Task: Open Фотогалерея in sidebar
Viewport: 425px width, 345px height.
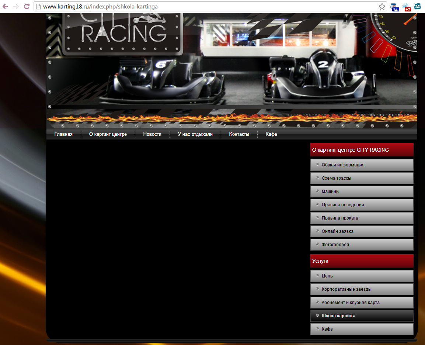Action: [362, 245]
